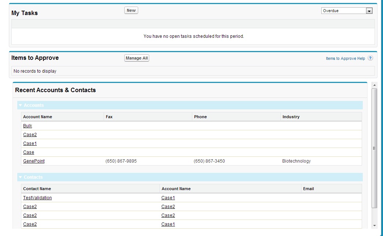Open Case1 account beside TestValidation contact

168,198
